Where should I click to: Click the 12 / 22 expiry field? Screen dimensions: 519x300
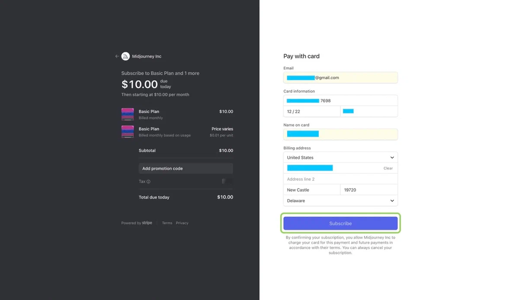click(311, 111)
